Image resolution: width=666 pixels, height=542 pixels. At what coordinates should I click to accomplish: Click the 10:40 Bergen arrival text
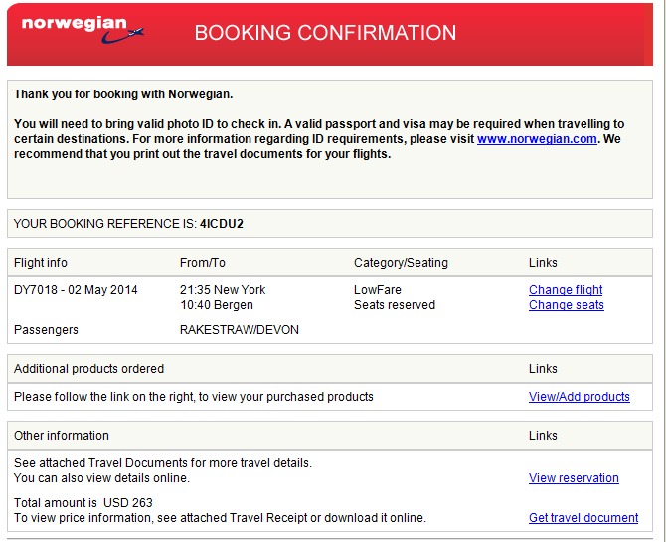(217, 305)
